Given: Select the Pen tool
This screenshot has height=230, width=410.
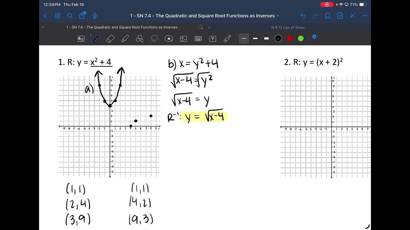Looking at the screenshot, I should tap(95, 38).
